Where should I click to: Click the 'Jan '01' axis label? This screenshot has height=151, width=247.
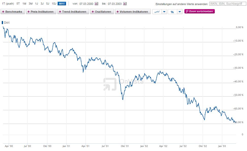pyautogui.click(x=66, y=146)
